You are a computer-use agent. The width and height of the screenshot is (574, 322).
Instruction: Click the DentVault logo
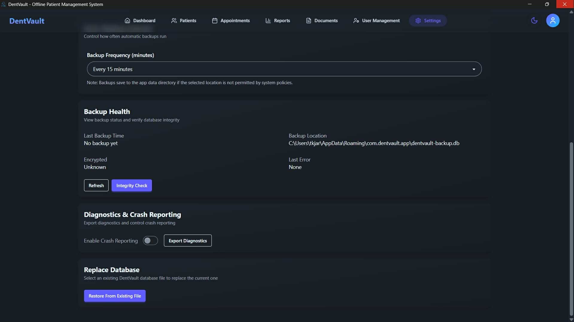click(27, 21)
